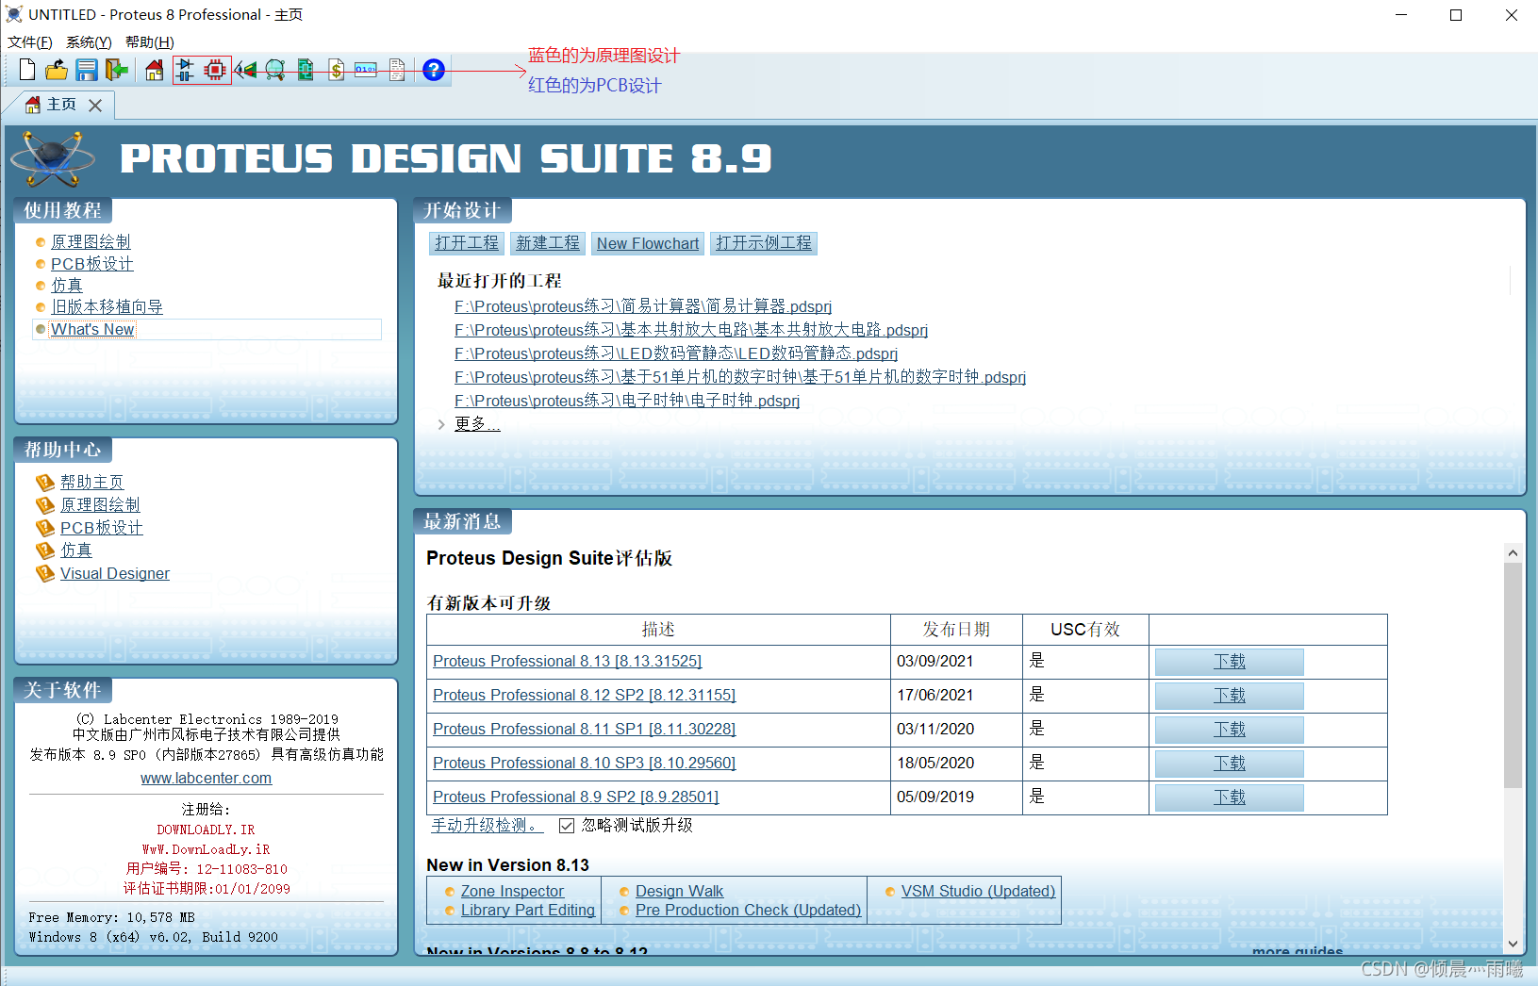Image resolution: width=1538 pixels, height=986 pixels.
Task: Open the What's New tutorial link
Action: pyautogui.click(x=92, y=329)
